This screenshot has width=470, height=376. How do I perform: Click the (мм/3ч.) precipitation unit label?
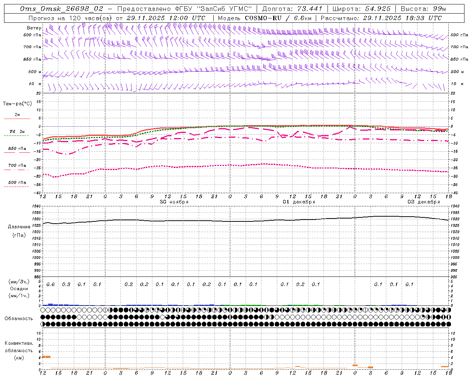19,282
